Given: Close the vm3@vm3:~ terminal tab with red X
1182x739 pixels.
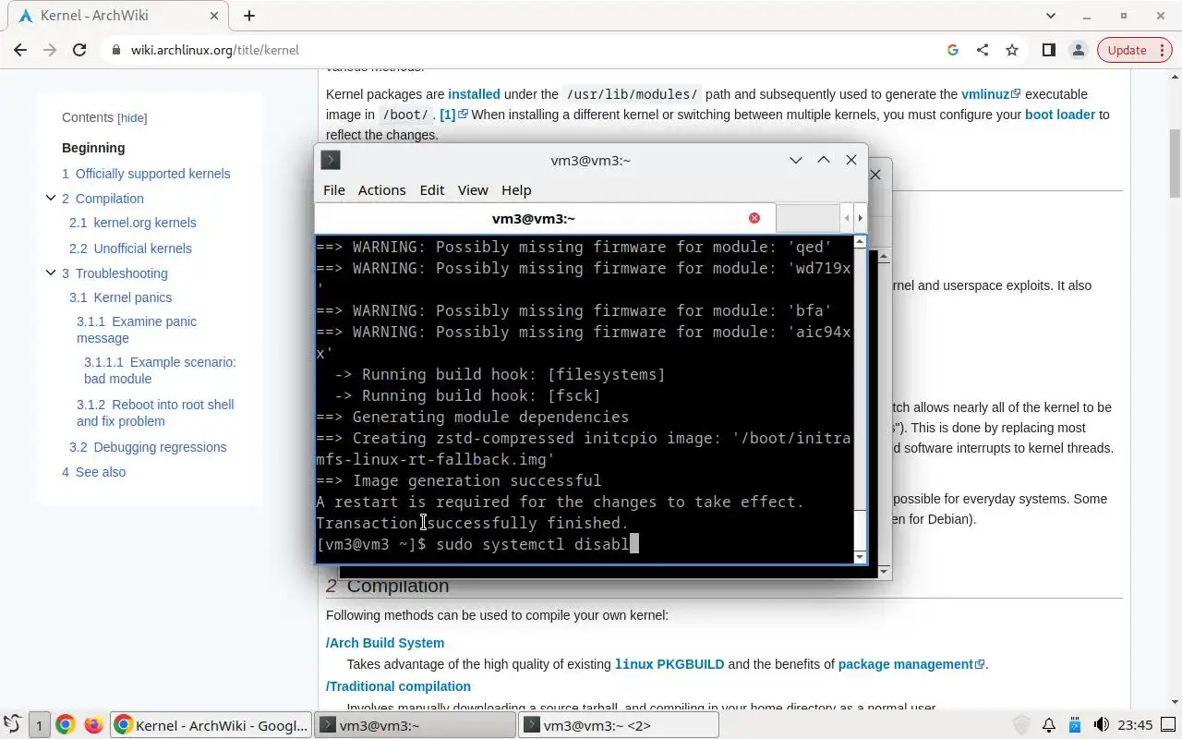Looking at the screenshot, I should click(x=754, y=218).
